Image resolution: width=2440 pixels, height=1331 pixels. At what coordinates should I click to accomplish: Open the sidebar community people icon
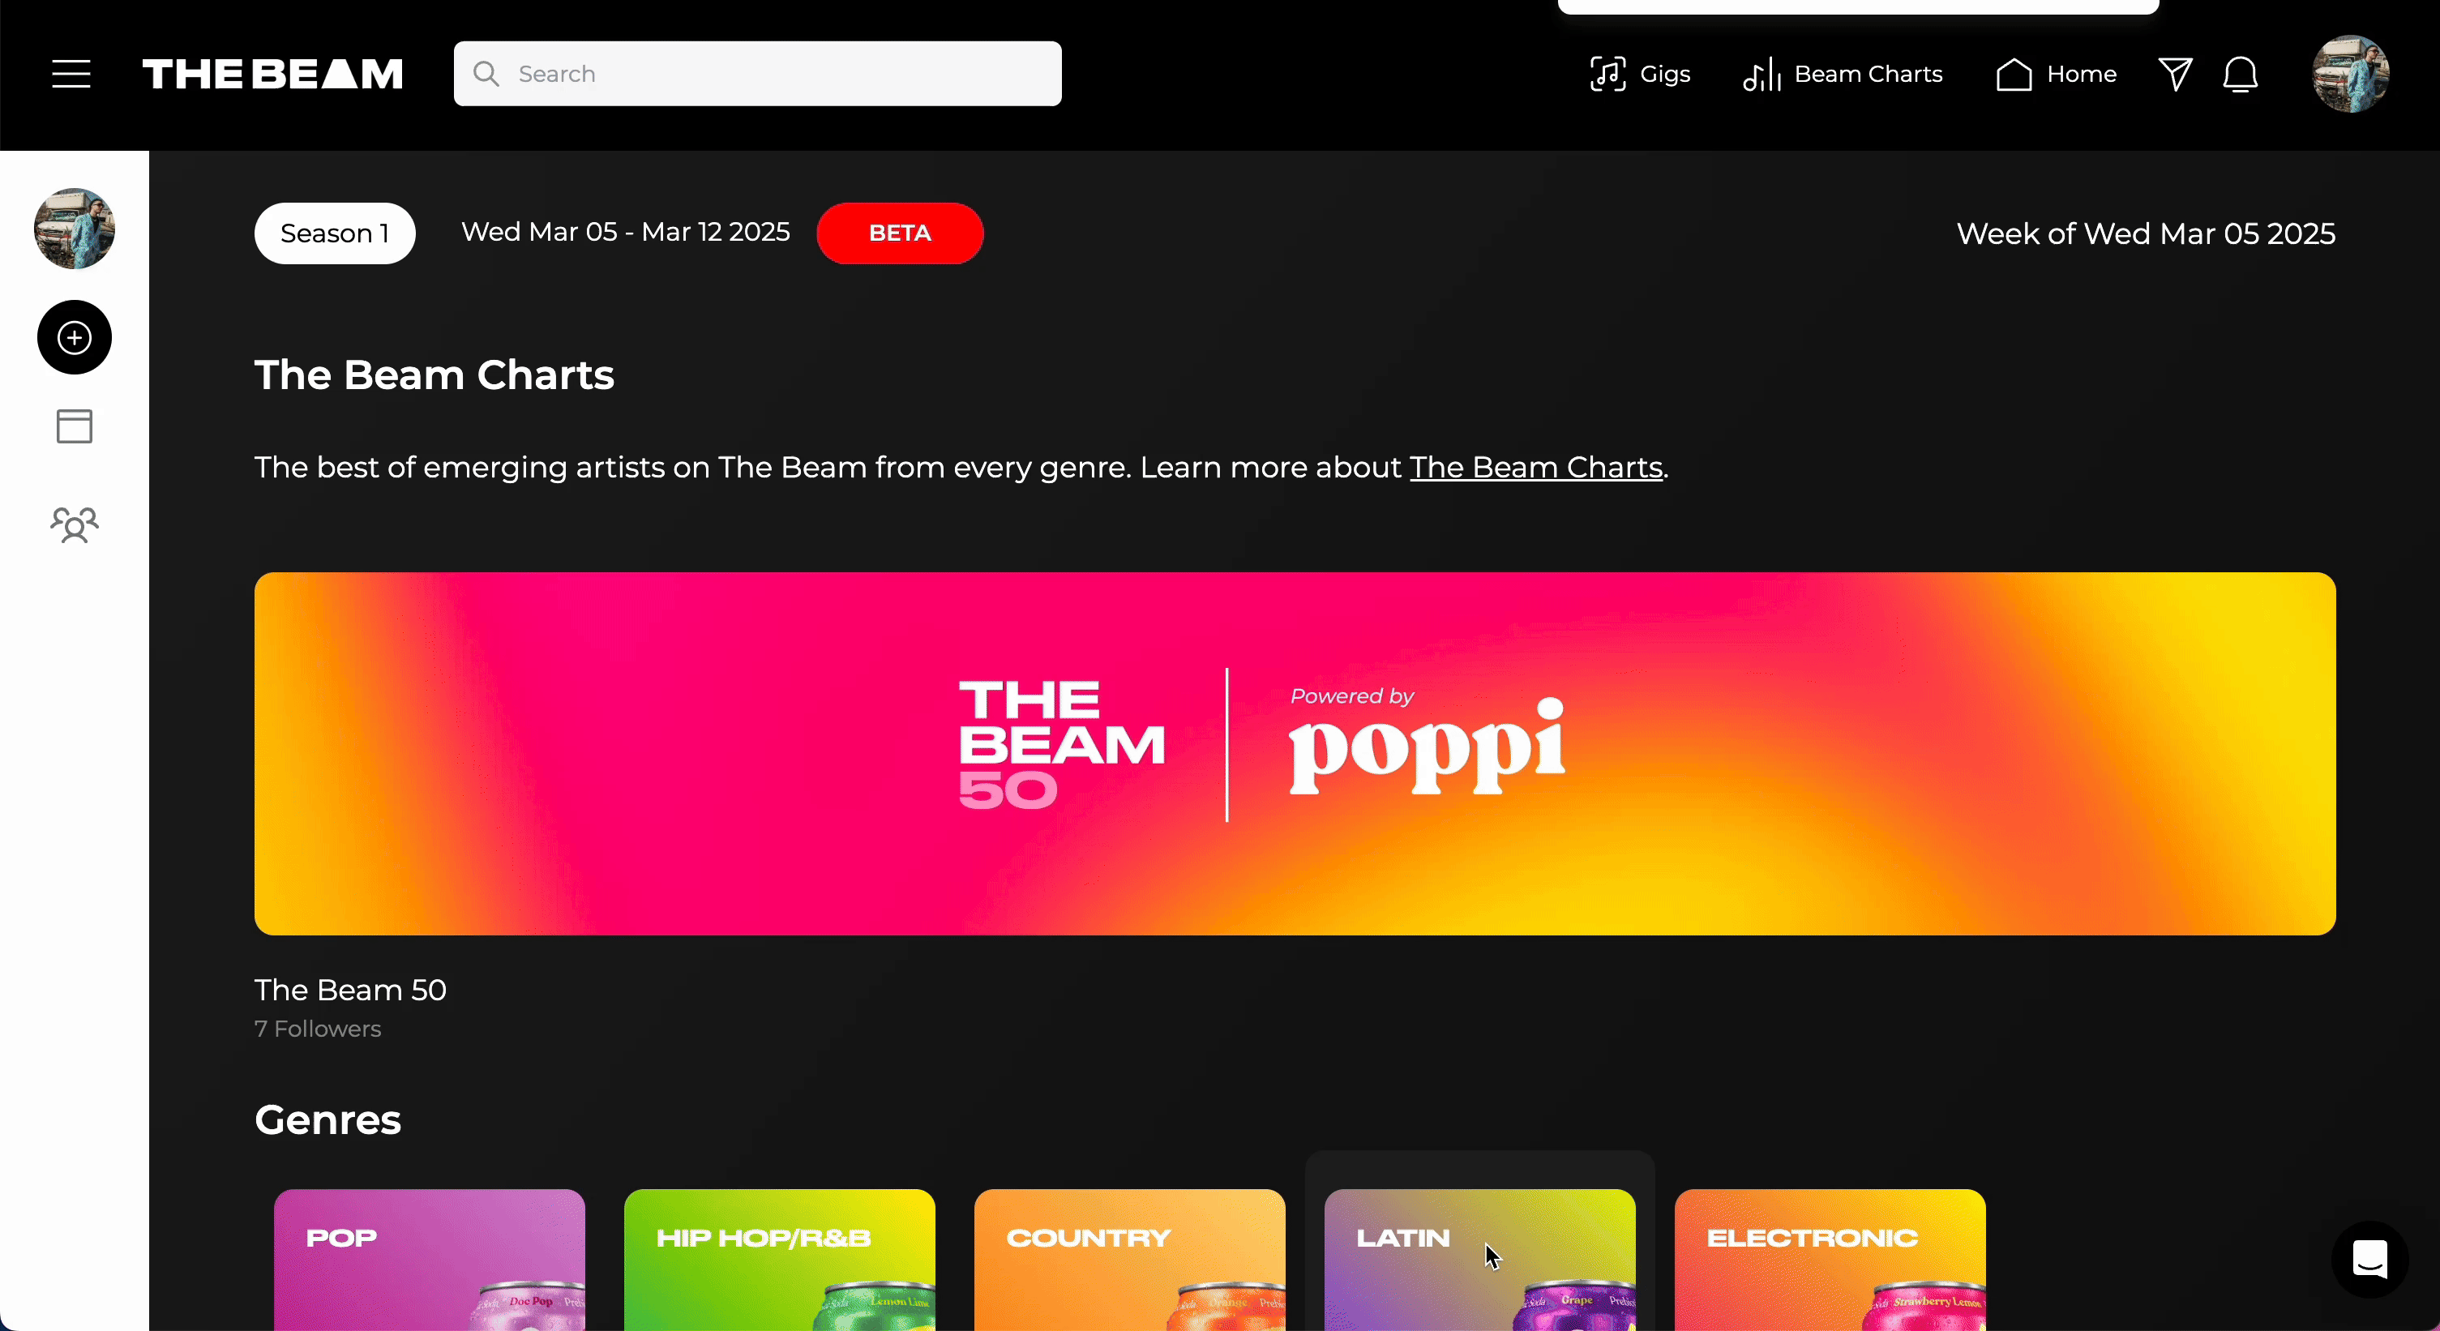(x=74, y=524)
